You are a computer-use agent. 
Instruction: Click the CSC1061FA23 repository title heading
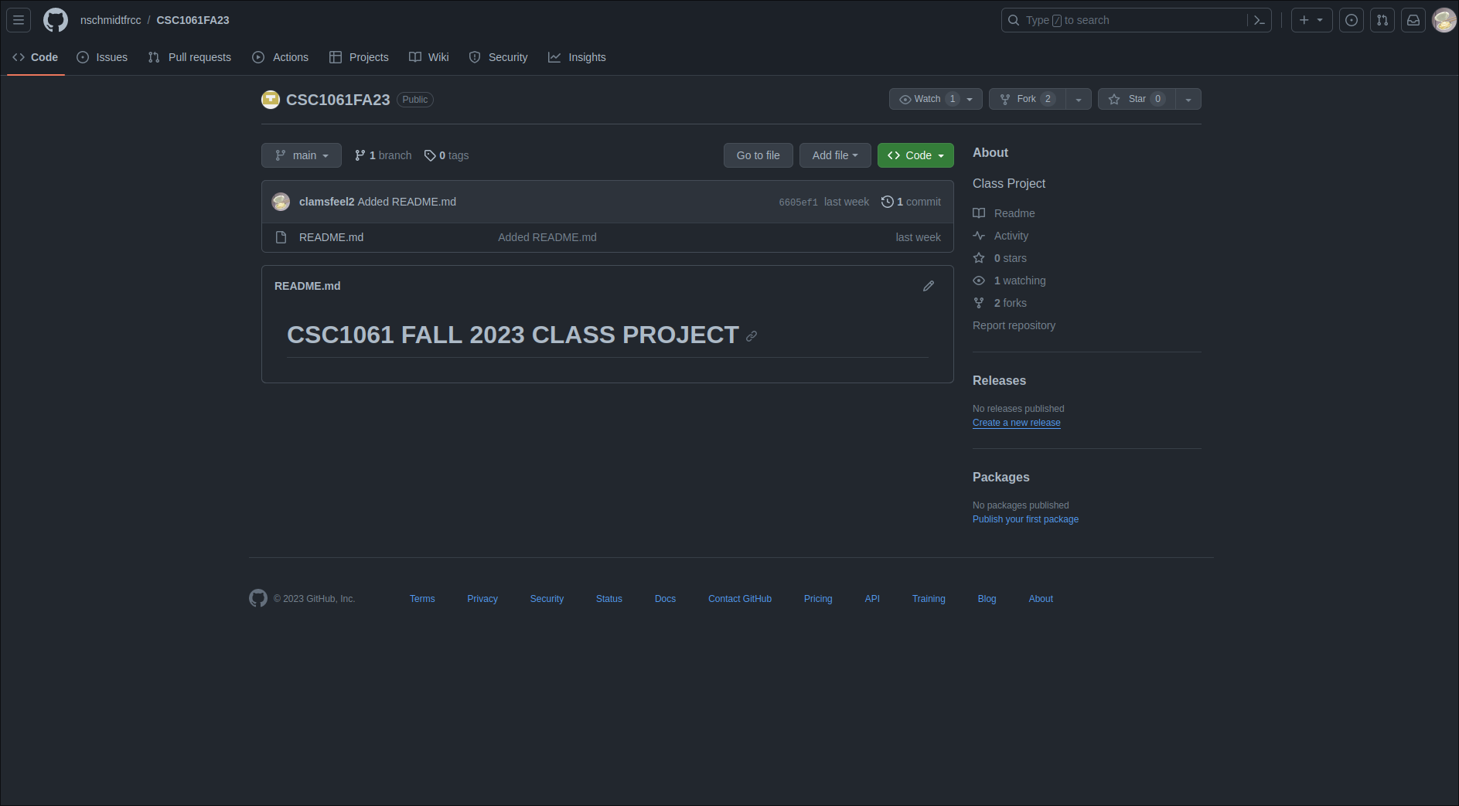338,100
